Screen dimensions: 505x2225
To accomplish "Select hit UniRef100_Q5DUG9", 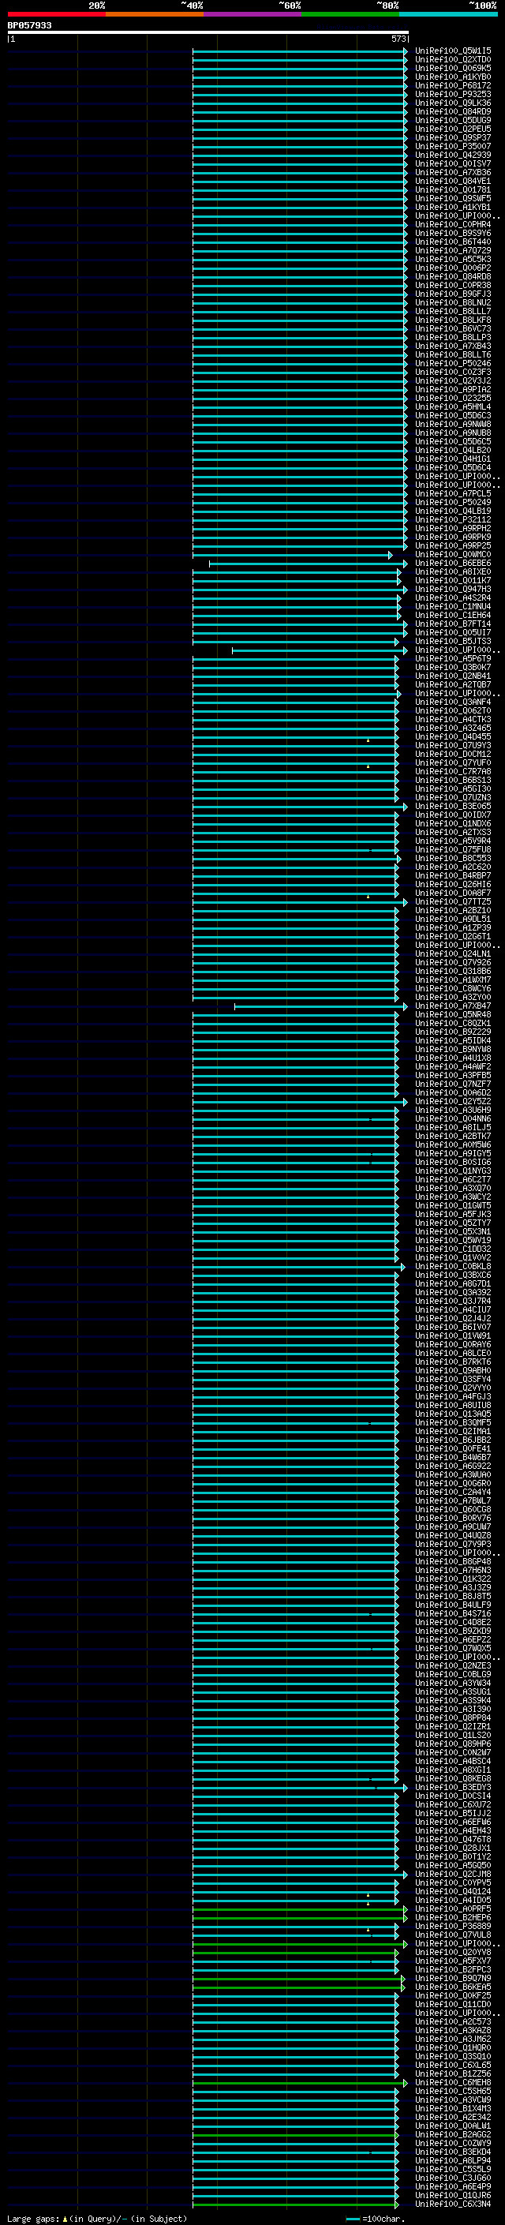I will click(453, 120).
